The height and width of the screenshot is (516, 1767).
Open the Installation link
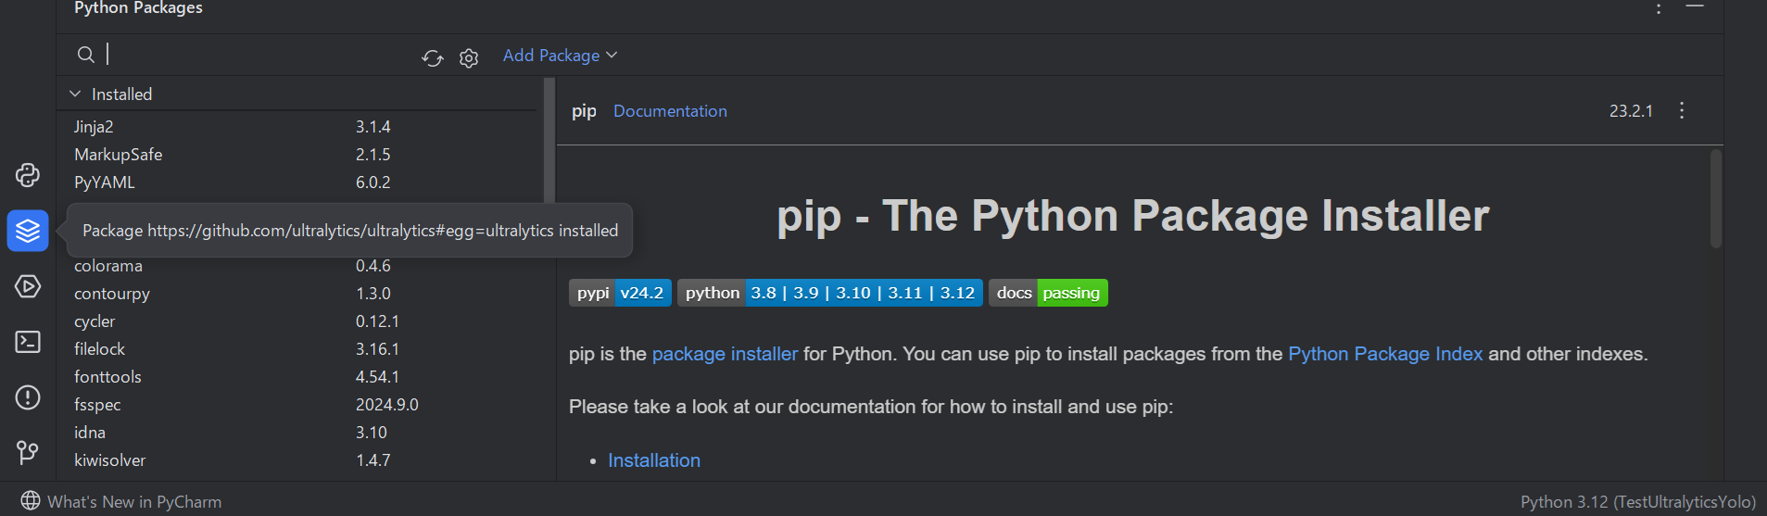point(654,460)
